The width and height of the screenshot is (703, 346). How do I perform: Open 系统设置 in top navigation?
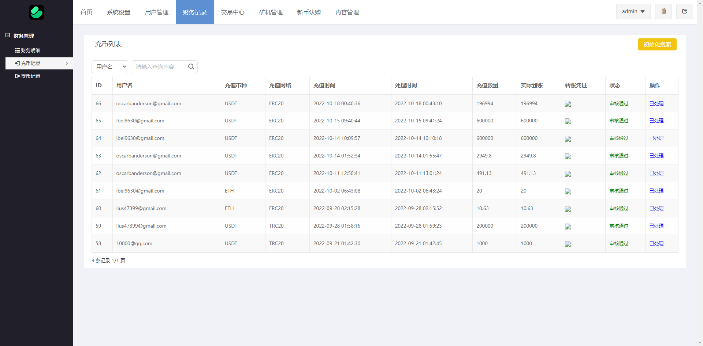(119, 12)
